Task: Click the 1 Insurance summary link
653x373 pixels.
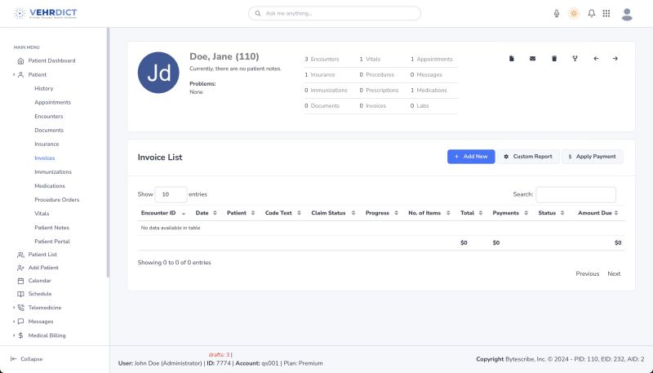Action: 320,75
